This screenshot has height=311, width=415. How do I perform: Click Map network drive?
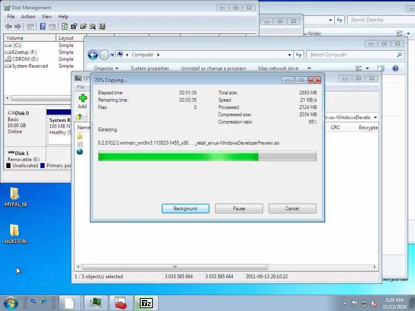click(x=278, y=68)
